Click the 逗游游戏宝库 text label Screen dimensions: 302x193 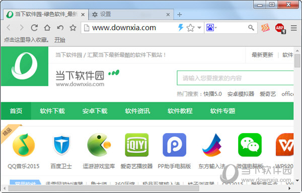[x=99, y=166]
